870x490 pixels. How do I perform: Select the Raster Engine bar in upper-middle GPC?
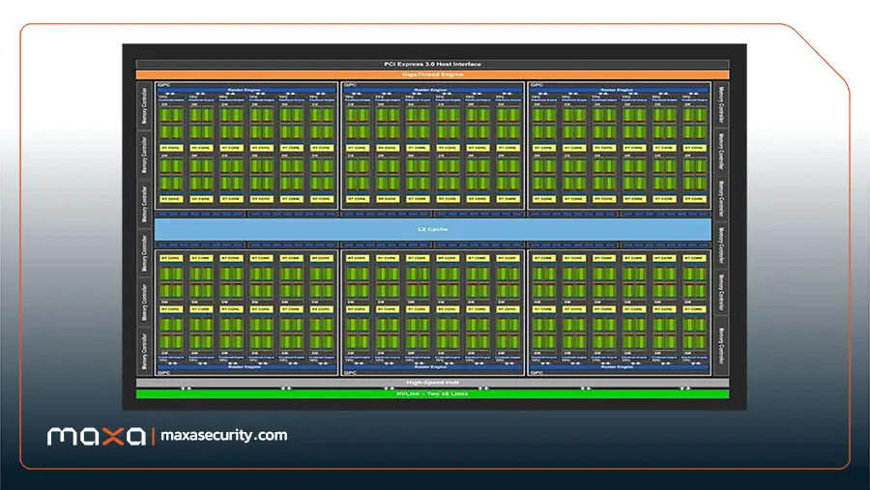(432, 89)
